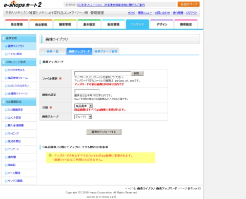The width and height of the screenshot is (246, 199).
Task: Open the お知らせ announcement link at top
Action: (x=111, y=5)
